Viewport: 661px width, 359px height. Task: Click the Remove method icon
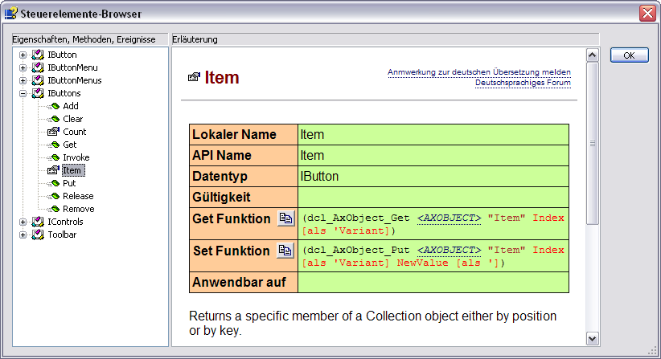54,209
